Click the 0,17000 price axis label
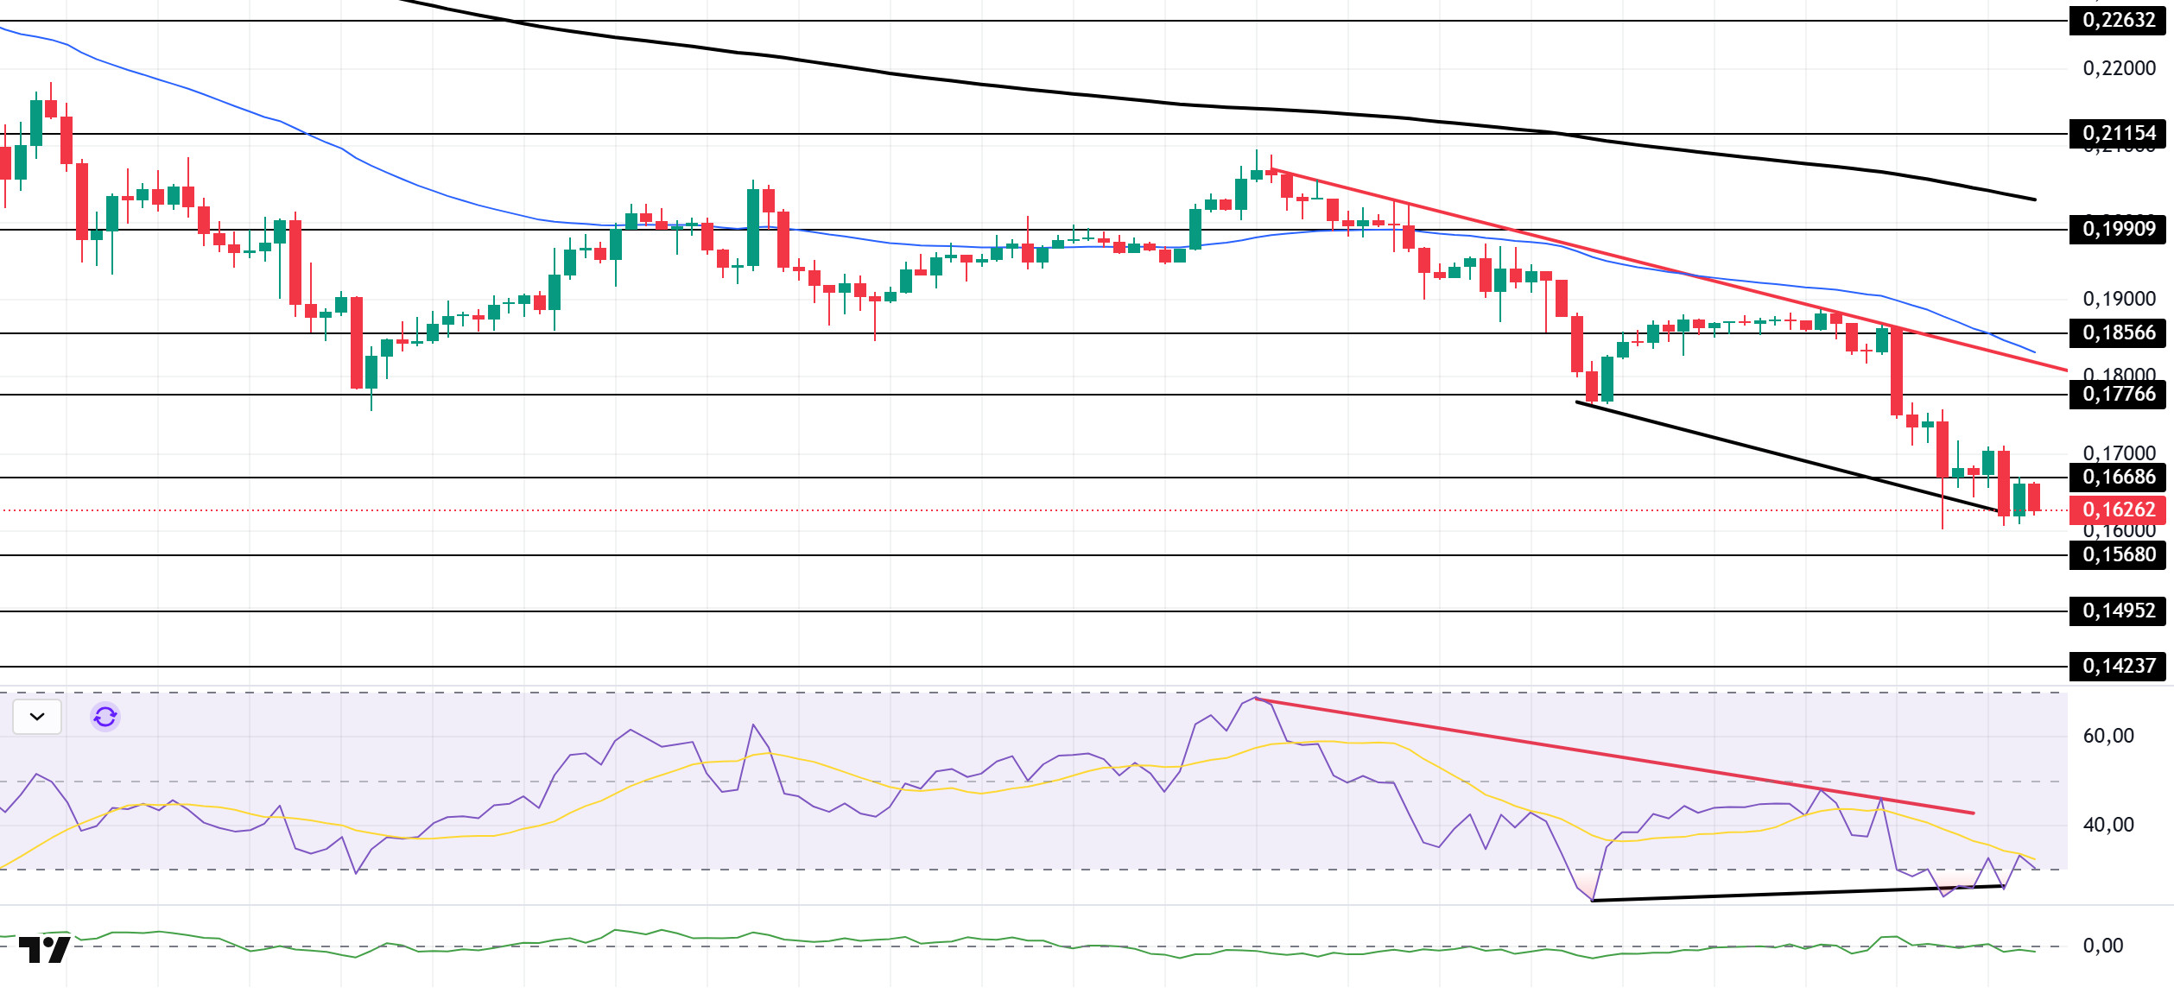 [x=2118, y=453]
